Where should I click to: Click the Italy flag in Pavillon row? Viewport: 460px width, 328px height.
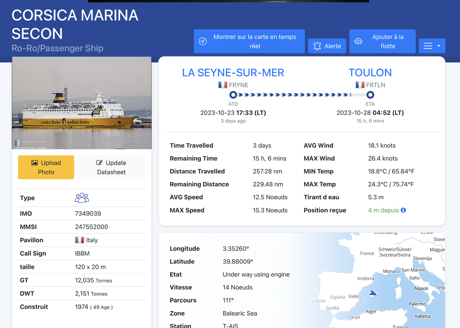click(x=80, y=240)
